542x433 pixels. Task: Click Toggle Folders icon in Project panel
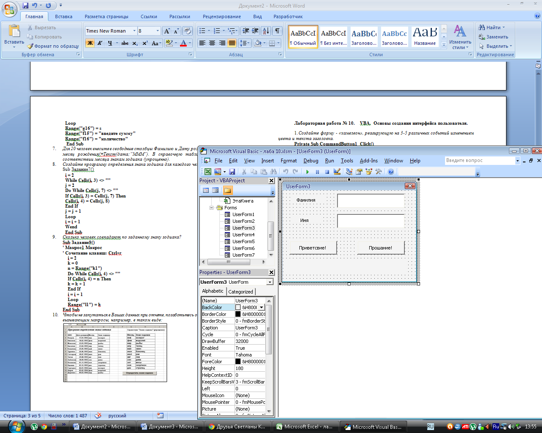[228, 190]
